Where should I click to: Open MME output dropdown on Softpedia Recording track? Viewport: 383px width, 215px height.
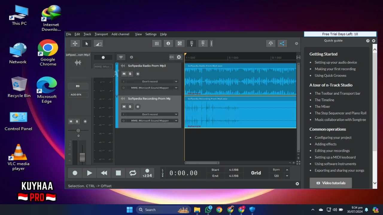point(150,121)
